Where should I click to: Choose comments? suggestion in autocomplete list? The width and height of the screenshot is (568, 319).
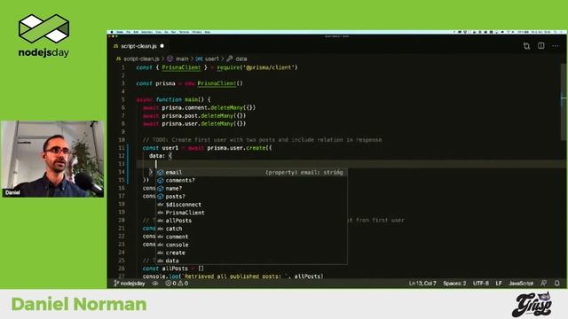point(251,181)
